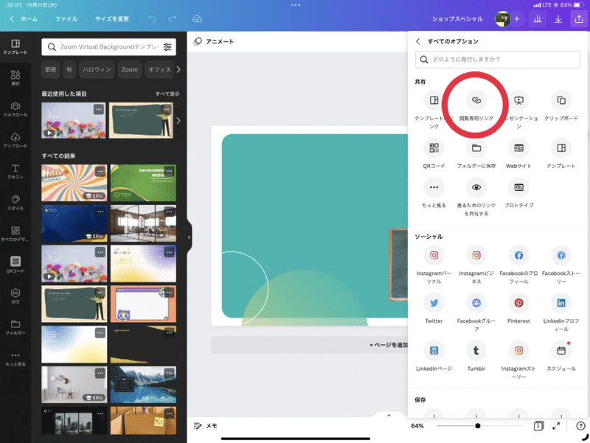Select the QRコード share option

point(434,154)
